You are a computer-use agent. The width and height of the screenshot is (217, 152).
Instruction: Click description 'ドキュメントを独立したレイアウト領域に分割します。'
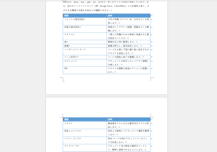pos(128,63)
